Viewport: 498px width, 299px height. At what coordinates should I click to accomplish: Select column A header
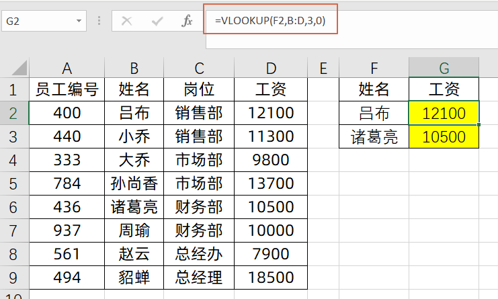coord(67,68)
